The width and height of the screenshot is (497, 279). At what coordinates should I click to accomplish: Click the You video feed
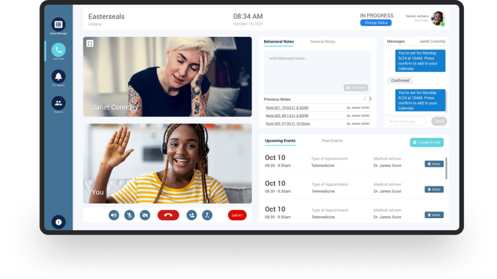(168, 164)
